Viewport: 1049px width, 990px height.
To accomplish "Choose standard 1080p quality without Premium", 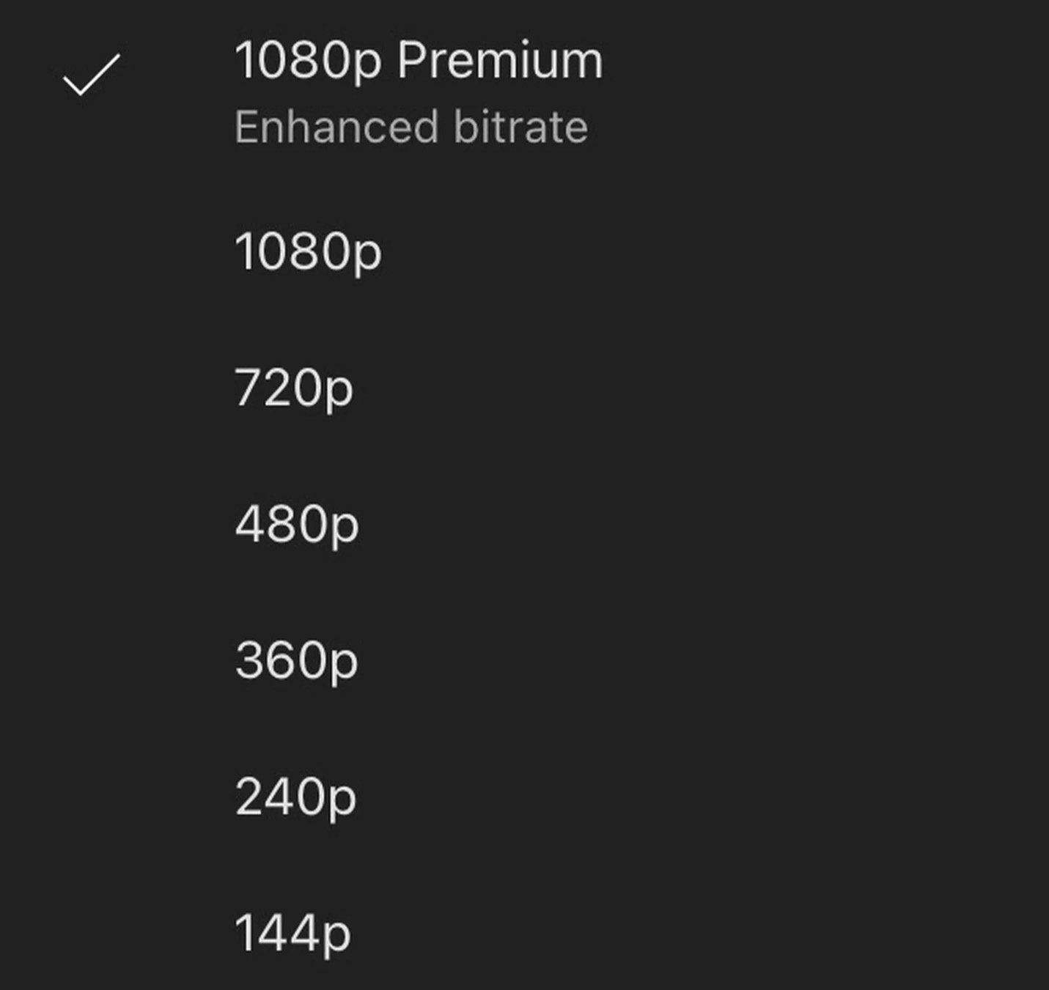I will tap(308, 253).
